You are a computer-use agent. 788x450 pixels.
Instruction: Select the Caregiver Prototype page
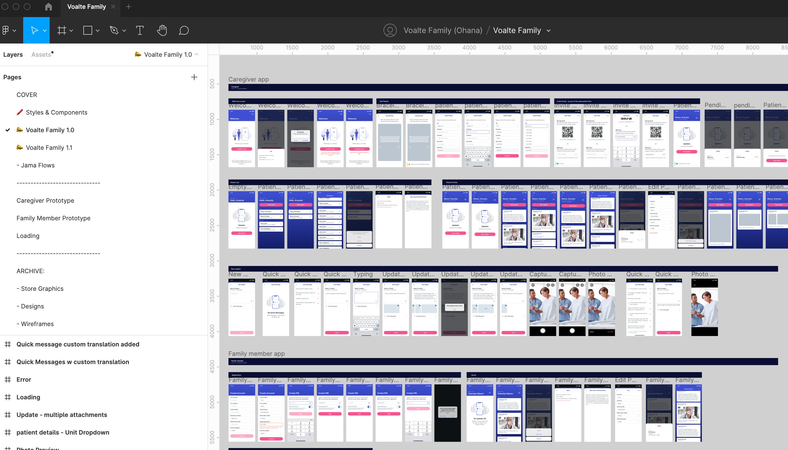point(45,200)
